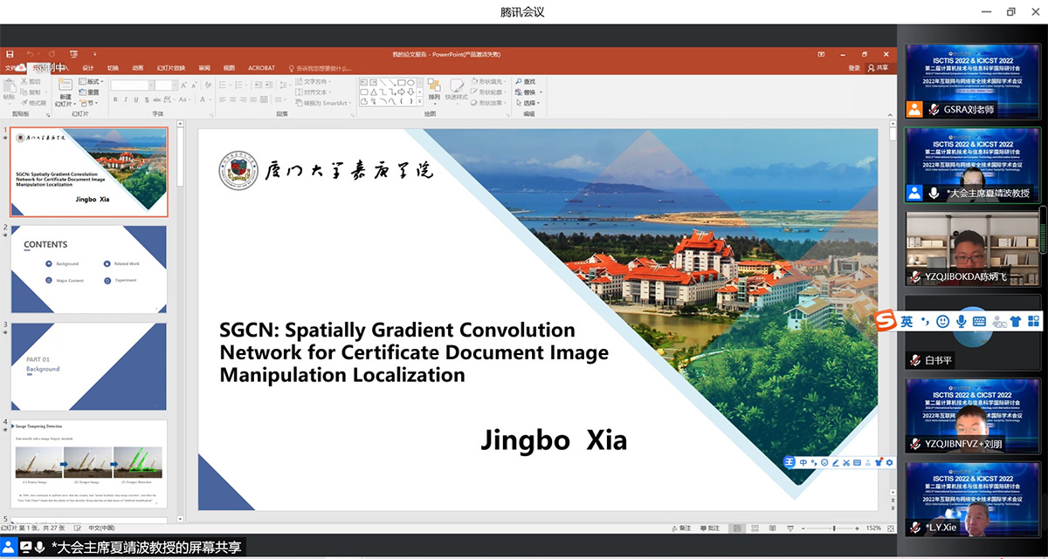Click the Save icon in quick access toolbar
1048x559 pixels.
click(10, 54)
